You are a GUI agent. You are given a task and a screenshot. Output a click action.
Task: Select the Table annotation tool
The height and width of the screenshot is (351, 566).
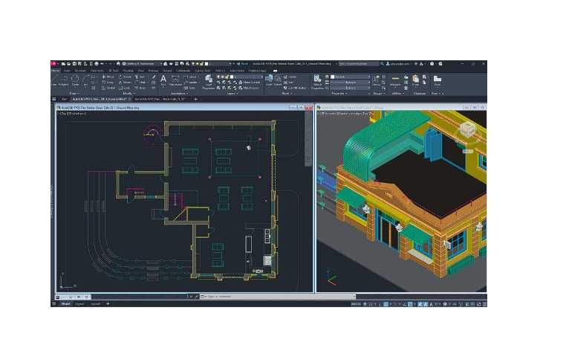(x=190, y=88)
